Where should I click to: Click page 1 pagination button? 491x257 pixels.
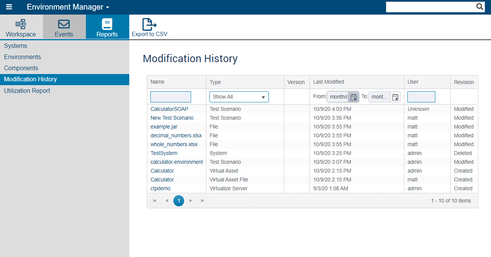[179, 201]
